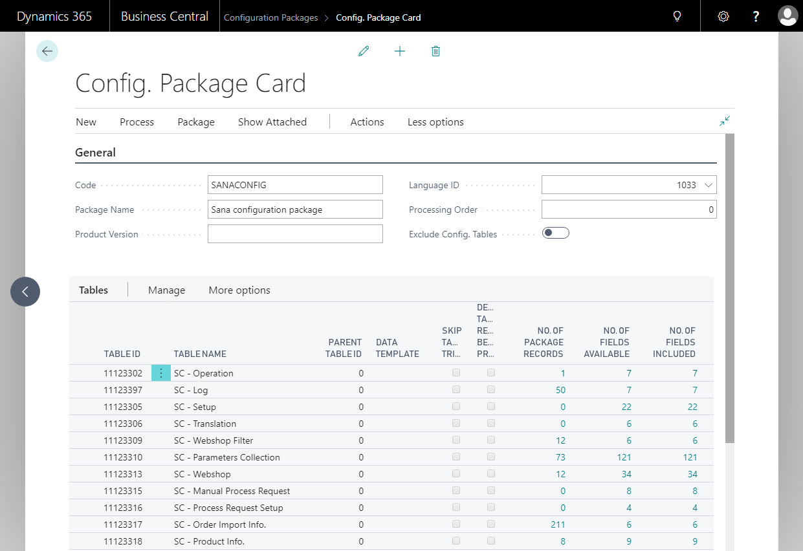Click Dynamics 365 title
The height and width of the screenshot is (551, 803).
54,16
